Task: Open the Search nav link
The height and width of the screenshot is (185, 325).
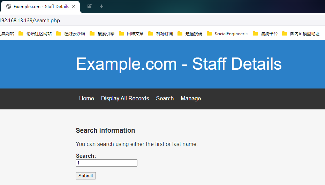Action: (x=165, y=98)
